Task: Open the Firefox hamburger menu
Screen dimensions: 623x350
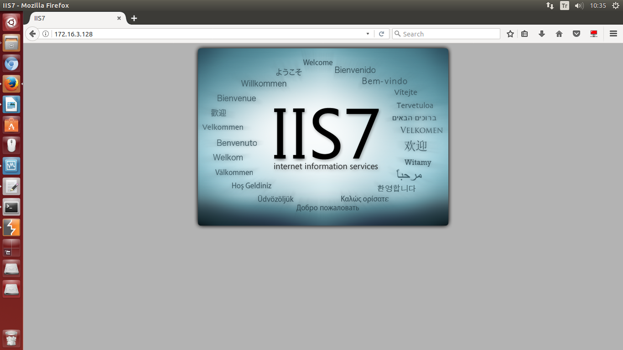Action: [613, 34]
